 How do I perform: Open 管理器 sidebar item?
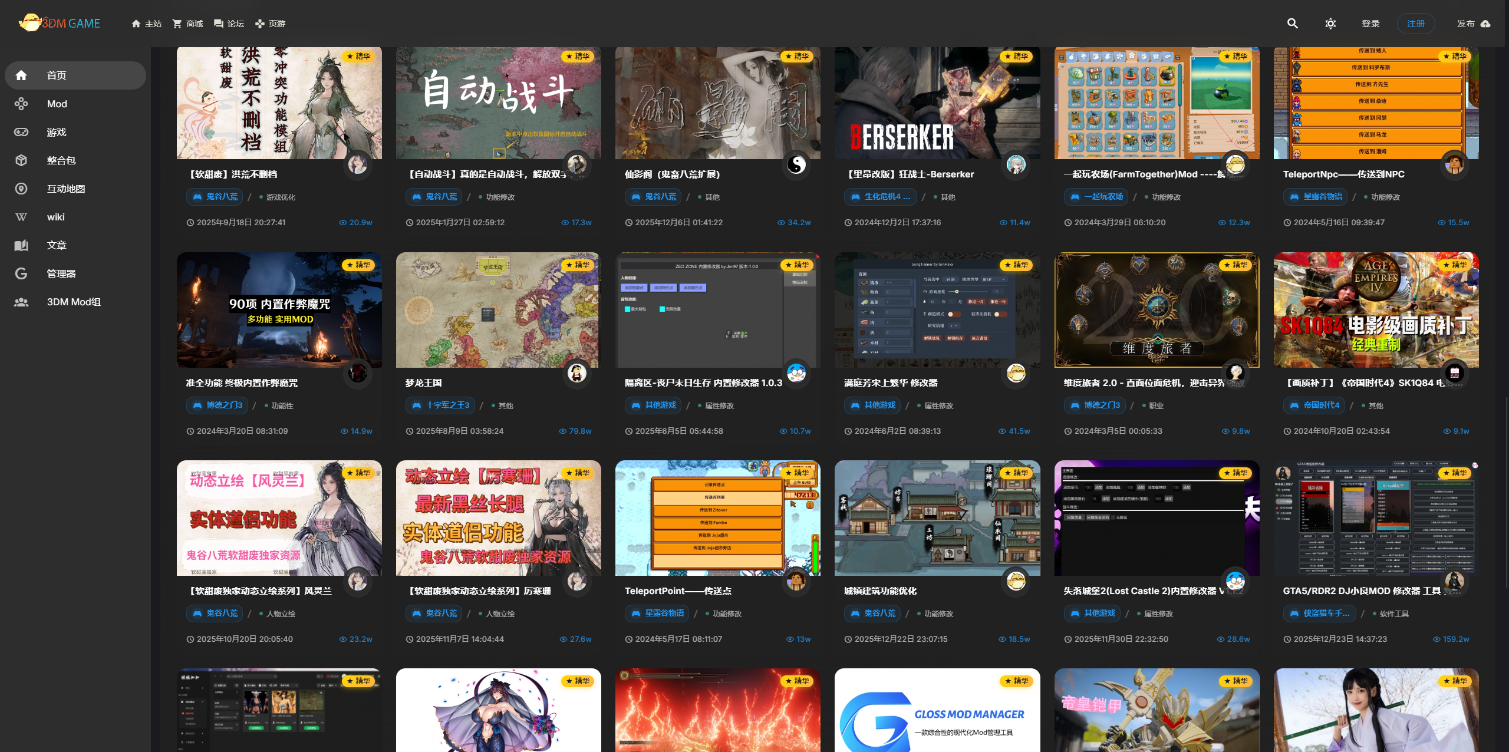[x=61, y=273]
